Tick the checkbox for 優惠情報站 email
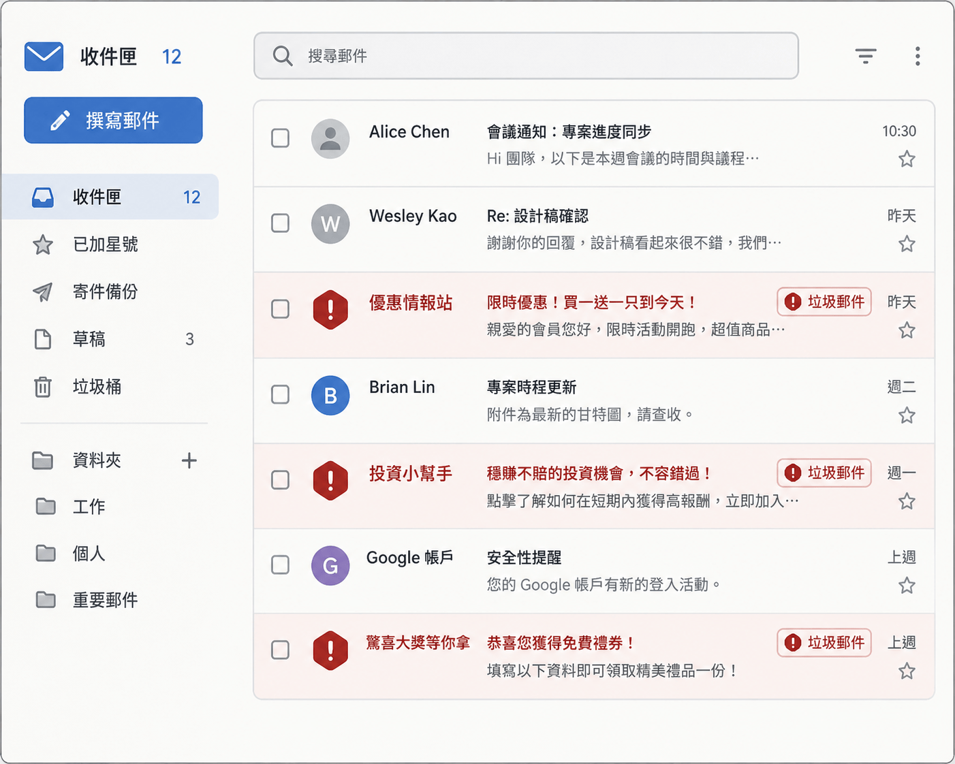 [280, 309]
